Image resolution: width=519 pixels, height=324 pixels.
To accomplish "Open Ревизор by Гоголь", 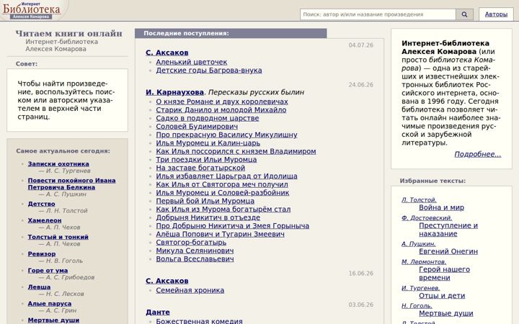I will 42,253.
